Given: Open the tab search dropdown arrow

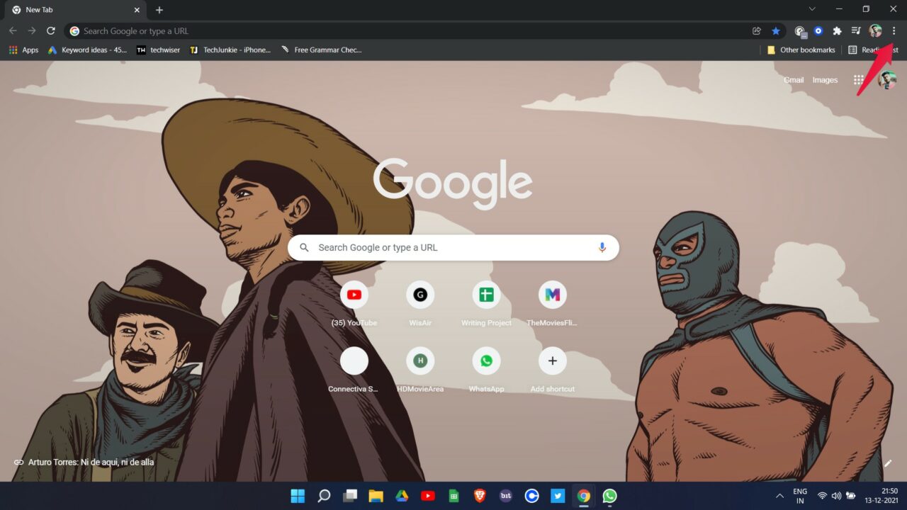Looking at the screenshot, I should point(812,9).
